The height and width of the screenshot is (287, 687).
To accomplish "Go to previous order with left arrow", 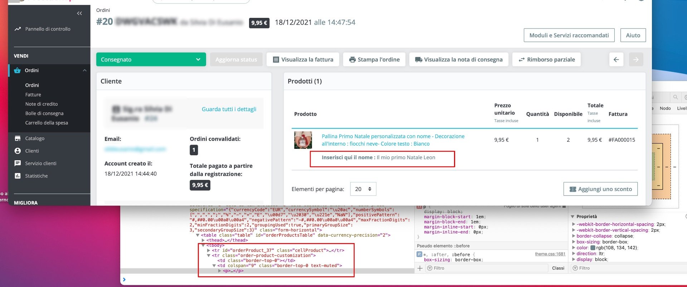I will tap(616, 59).
